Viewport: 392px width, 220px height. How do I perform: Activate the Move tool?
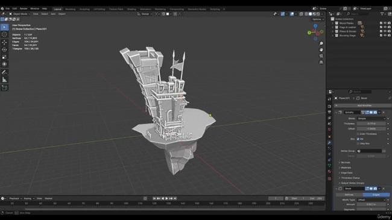4,42
